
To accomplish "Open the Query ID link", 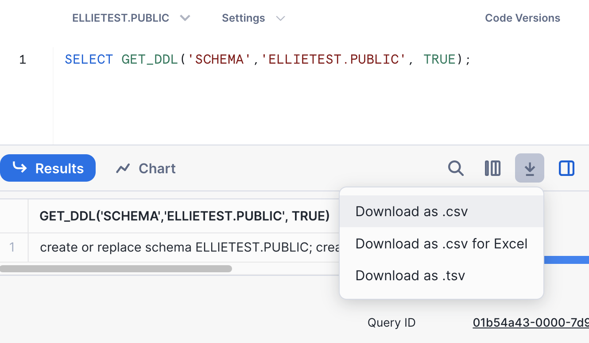I will [531, 323].
